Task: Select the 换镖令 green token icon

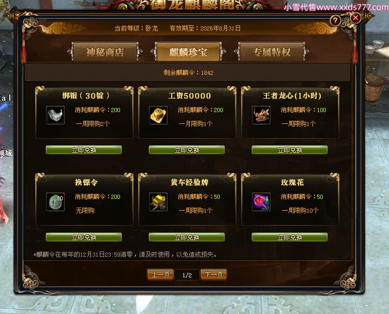Action: pyautogui.click(x=55, y=202)
